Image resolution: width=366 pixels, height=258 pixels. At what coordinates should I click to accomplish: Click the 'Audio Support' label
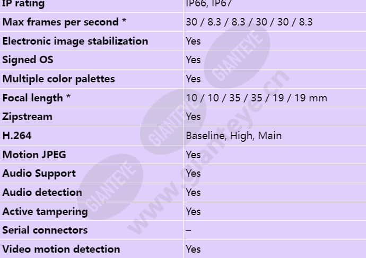click(39, 174)
